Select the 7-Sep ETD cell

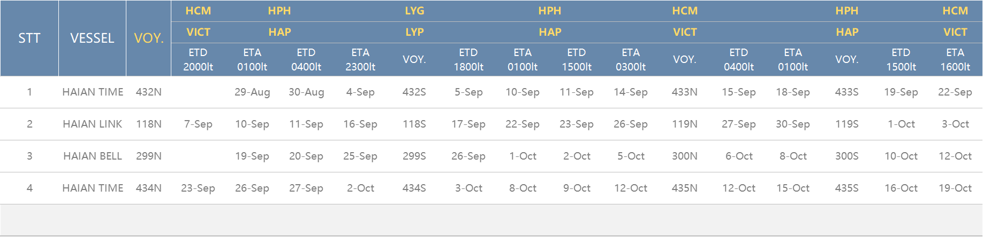198,124
